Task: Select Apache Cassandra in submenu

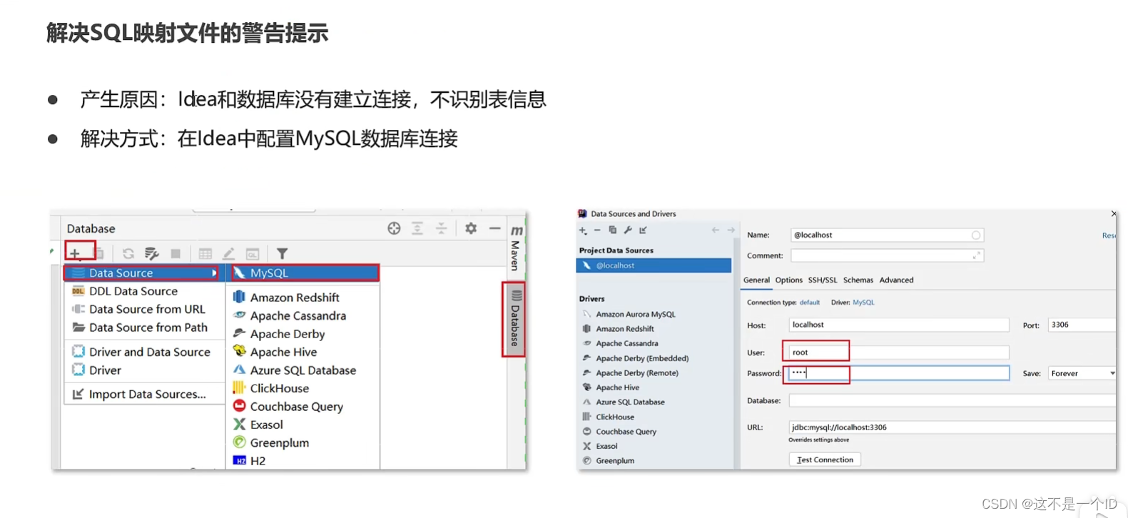Action: (x=298, y=315)
